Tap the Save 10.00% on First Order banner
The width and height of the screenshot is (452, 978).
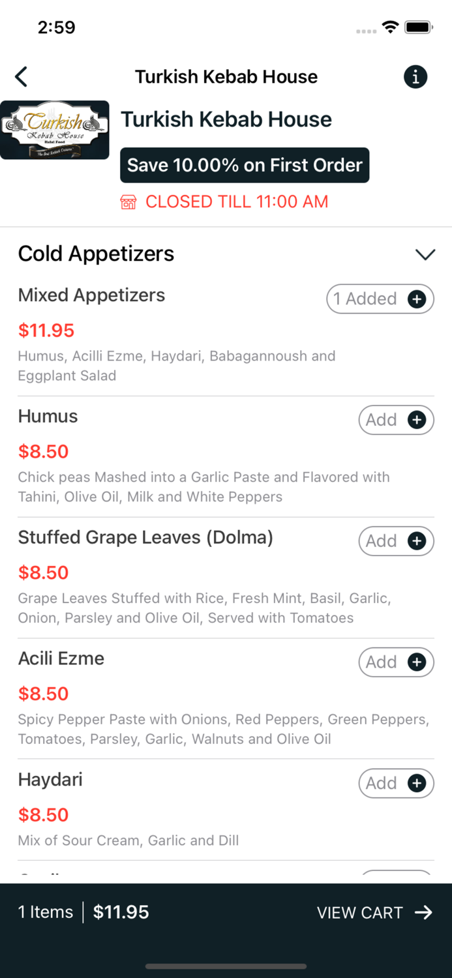coord(245,165)
